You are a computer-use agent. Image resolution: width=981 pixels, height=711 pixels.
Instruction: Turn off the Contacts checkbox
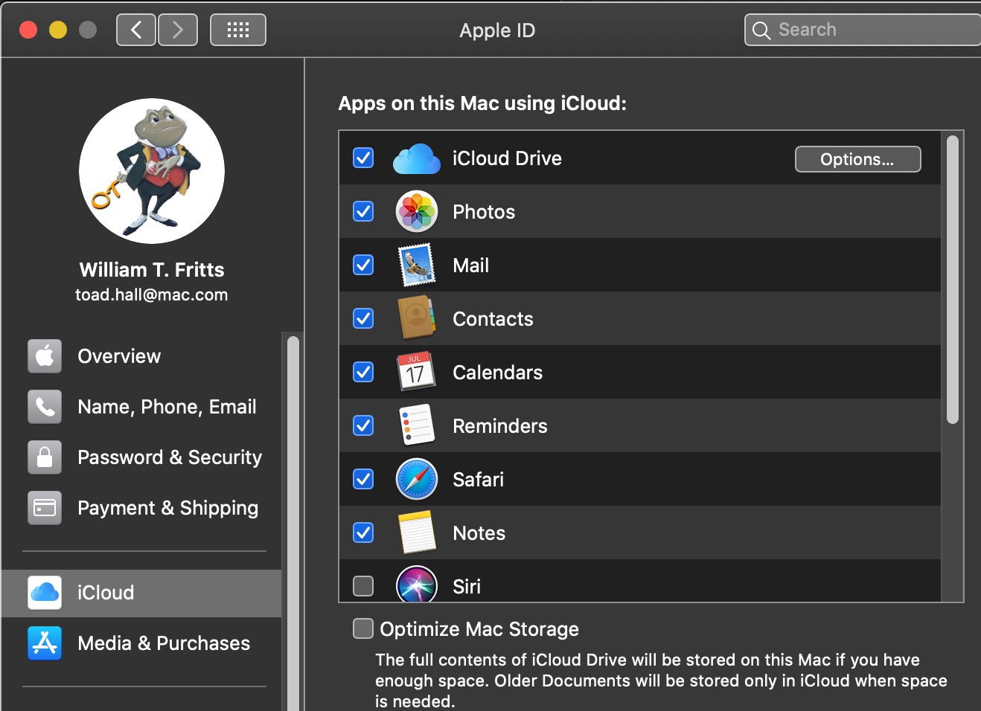click(x=363, y=318)
